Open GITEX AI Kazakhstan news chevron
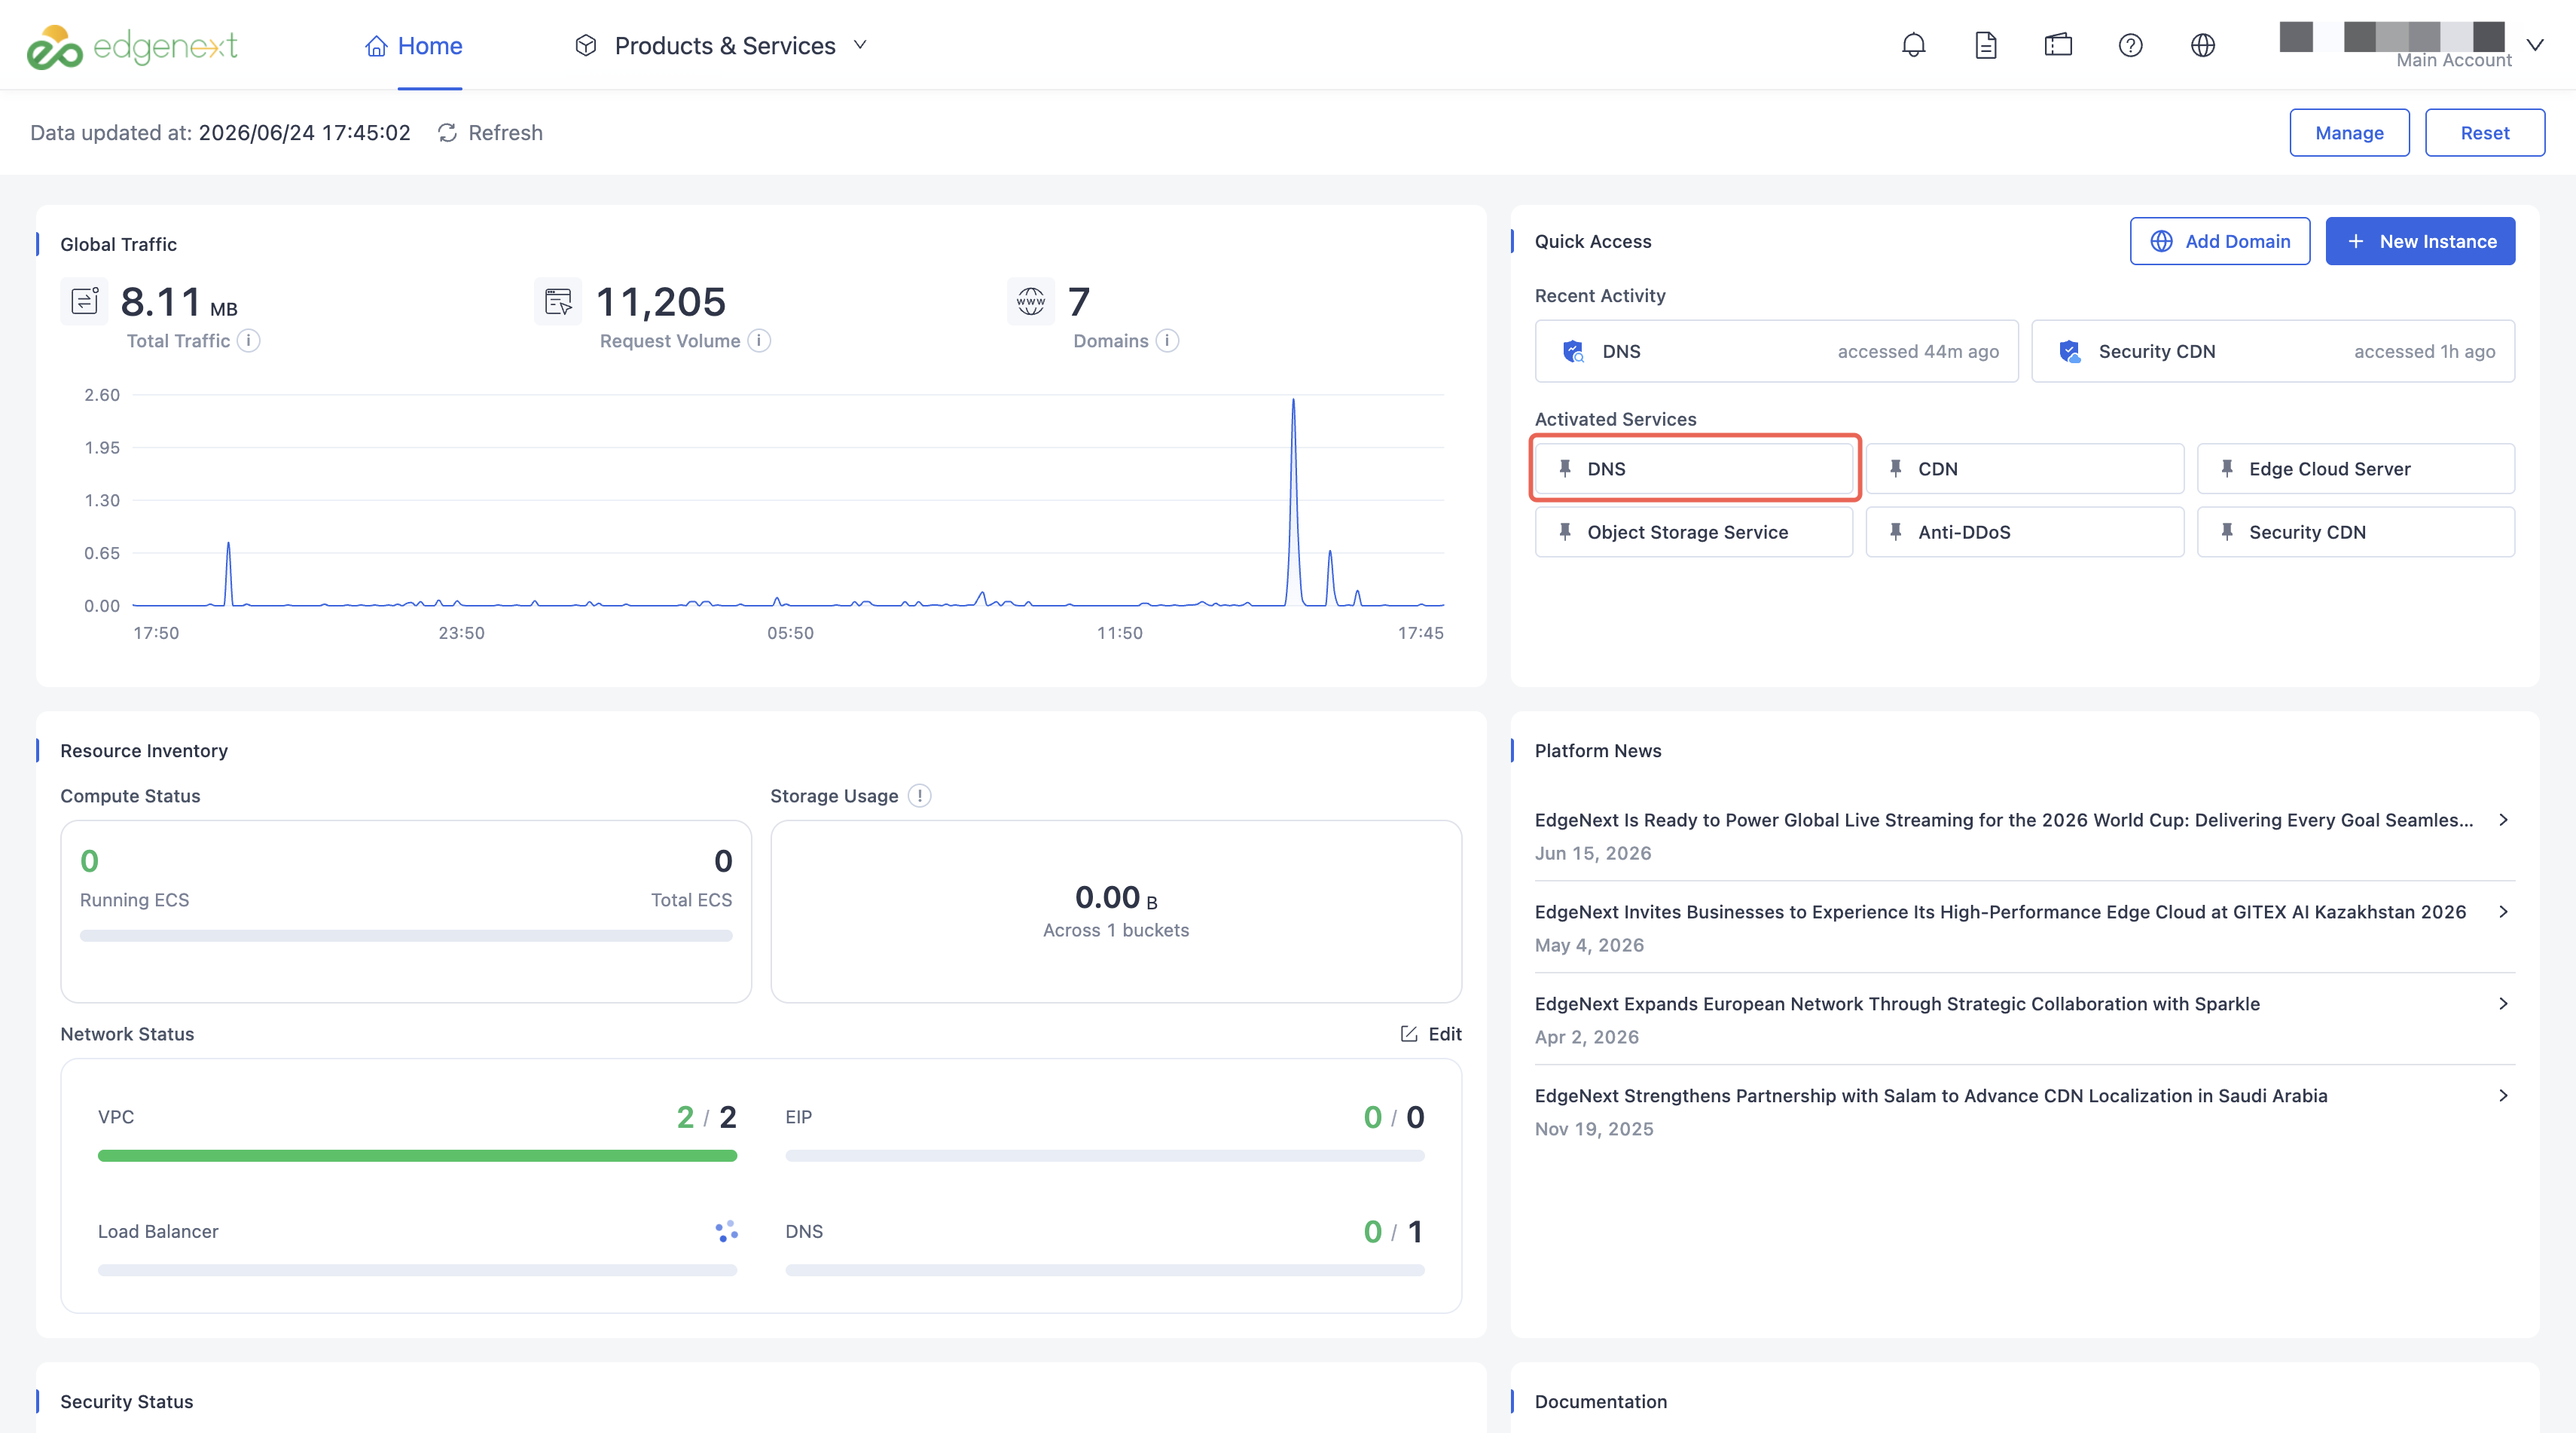Image resolution: width=2576 pixels, height=1433 pixels. (x=2503, y=912)
